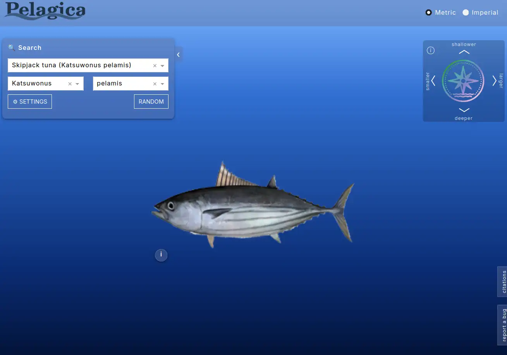Open the citations side tab
The width and height of the screenshot is (507, 355).
502,281
